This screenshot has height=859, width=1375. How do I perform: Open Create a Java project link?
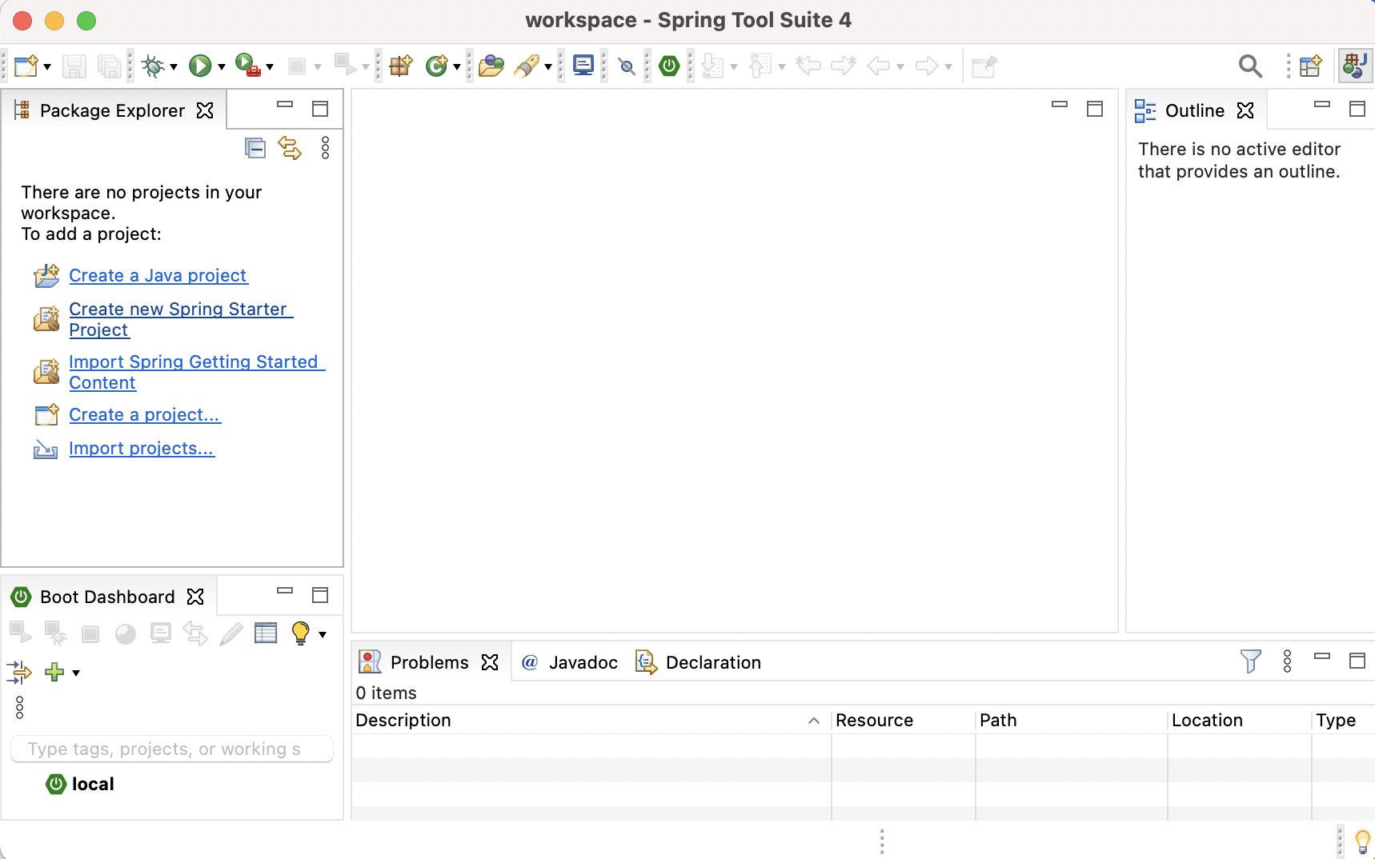[x=158, y=275]
